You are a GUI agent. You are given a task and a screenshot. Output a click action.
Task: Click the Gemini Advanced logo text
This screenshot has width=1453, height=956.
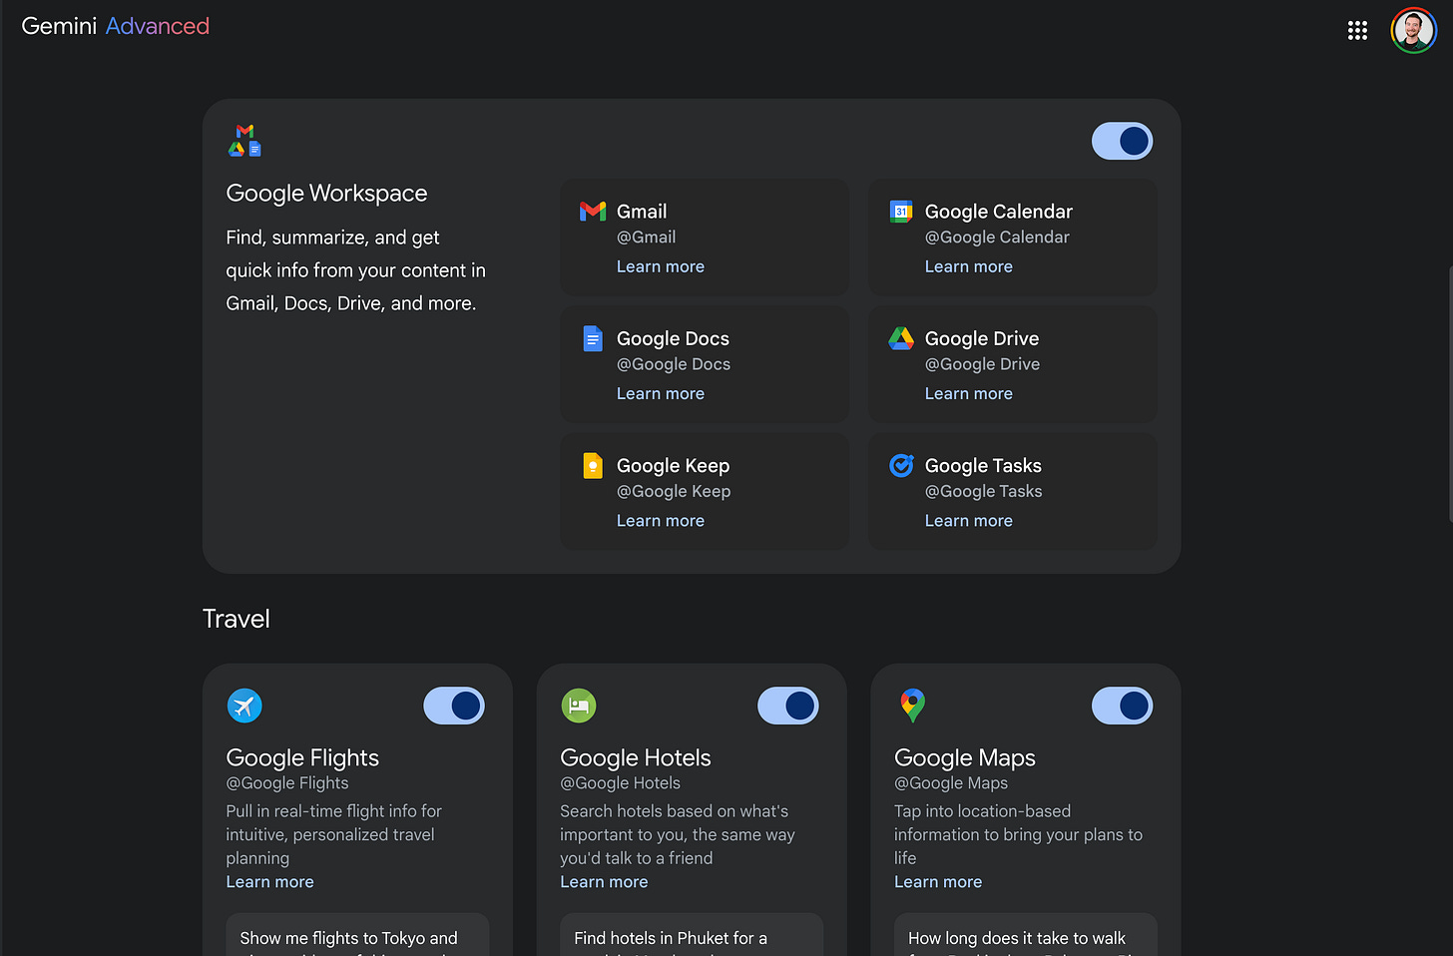coord(116,26)
